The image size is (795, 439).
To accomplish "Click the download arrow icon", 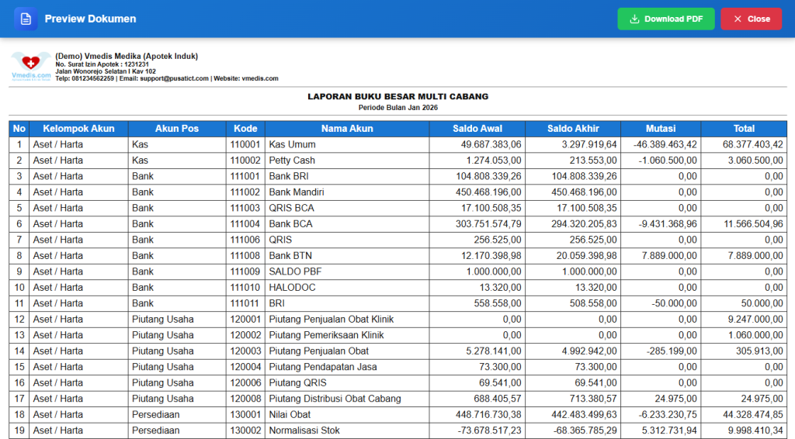I will tap(634, 19).
